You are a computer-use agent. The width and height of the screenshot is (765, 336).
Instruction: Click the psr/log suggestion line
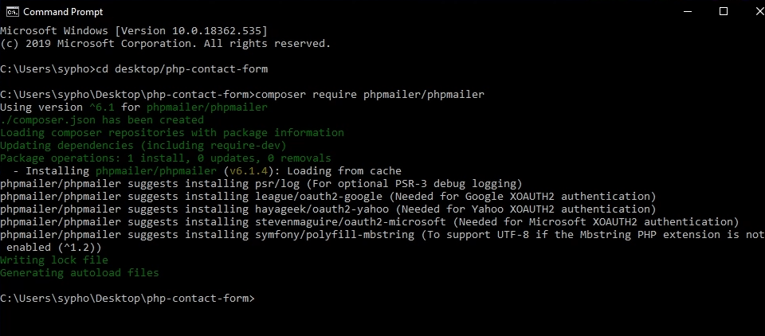coord(261,184)
